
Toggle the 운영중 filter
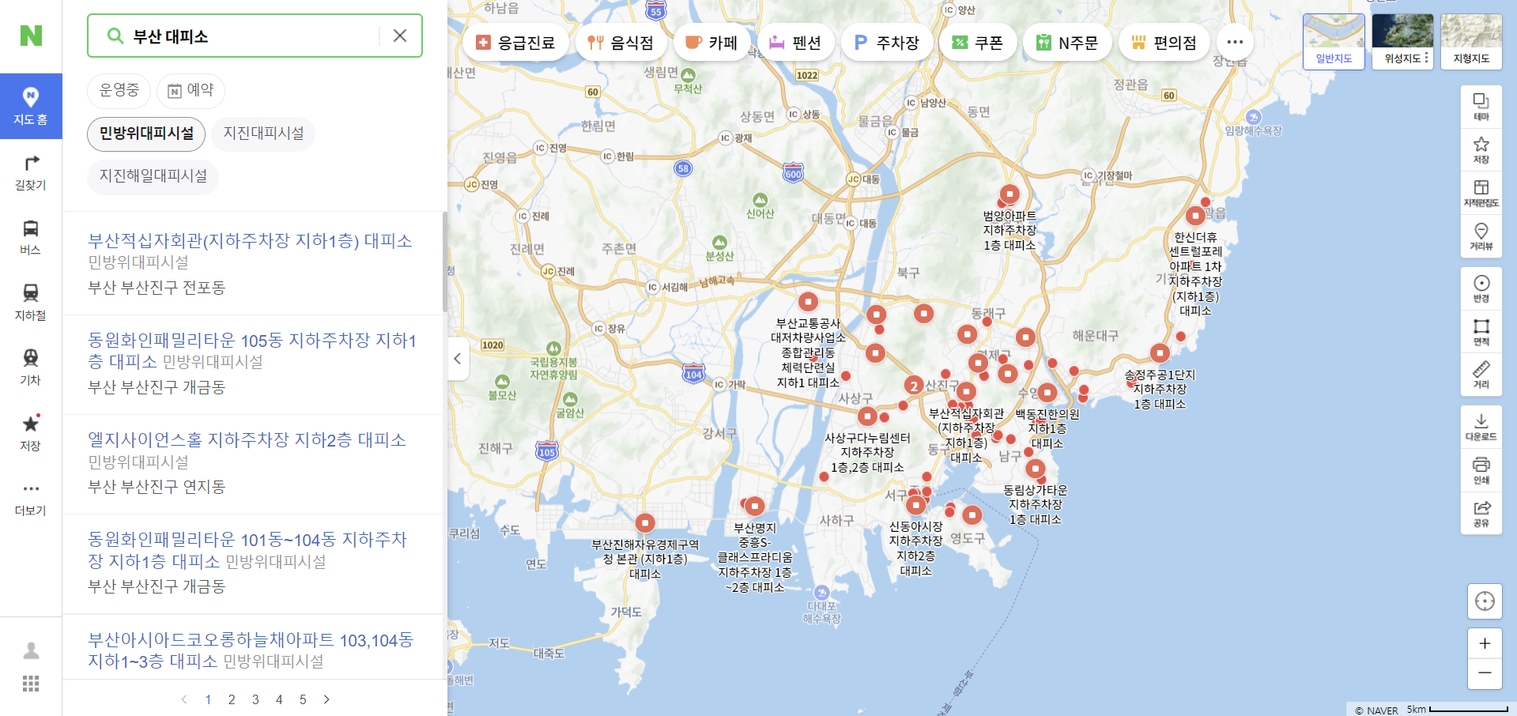pos(119,90)
